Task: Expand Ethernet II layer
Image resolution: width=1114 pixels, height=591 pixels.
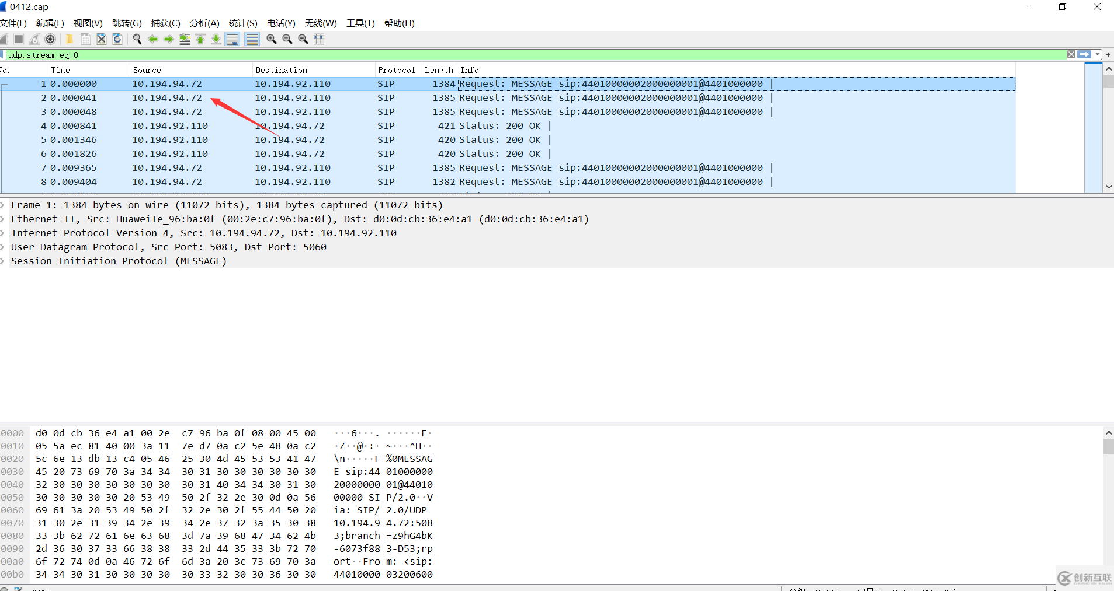Action: click(x=3, y=219)
